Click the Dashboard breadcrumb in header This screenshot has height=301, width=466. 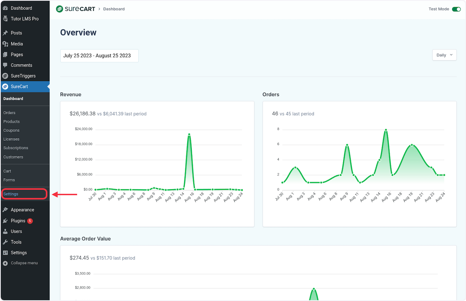click(x=114, y=9)
